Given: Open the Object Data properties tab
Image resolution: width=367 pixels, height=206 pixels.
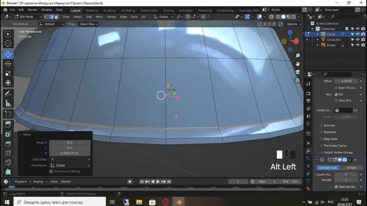Looking at the screenshot, I should point(309,181).
